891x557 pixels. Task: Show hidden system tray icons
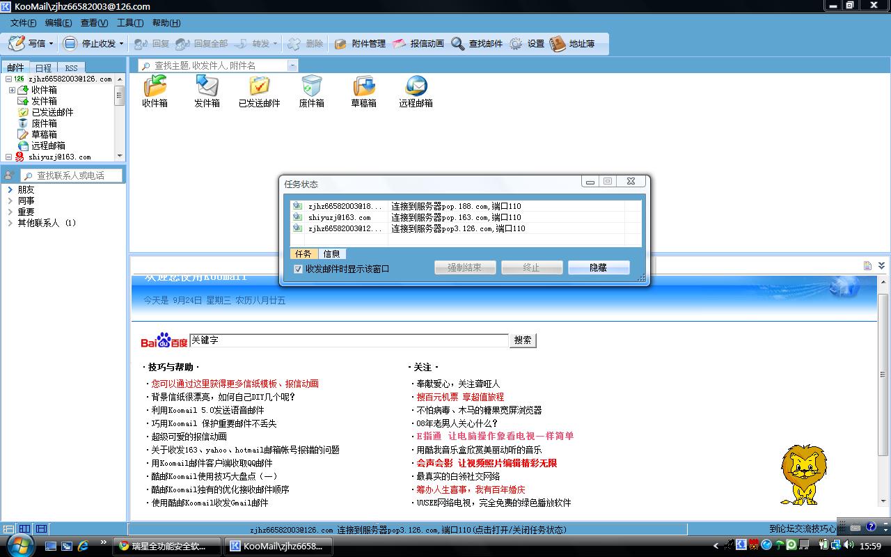pyautogui.click(x=716, y=546)
